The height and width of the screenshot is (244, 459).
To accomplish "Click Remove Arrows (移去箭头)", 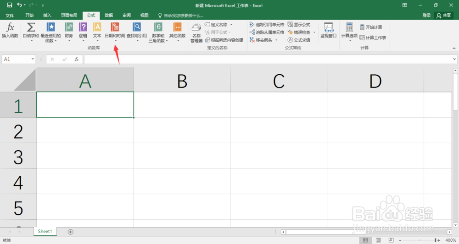I will pyautogui.click(x=261, y=40).
